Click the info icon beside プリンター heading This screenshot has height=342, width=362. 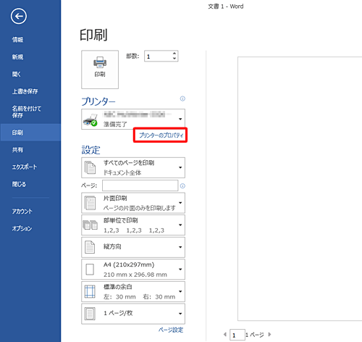182,99
